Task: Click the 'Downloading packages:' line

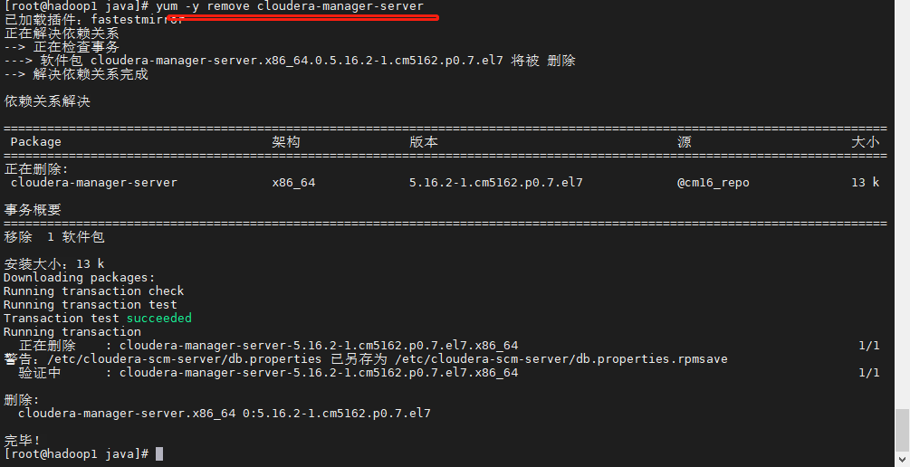Action: click(80, 277)
